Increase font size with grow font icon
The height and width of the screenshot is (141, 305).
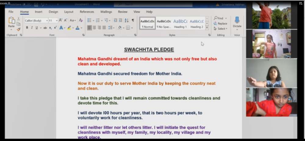point(60,20)
